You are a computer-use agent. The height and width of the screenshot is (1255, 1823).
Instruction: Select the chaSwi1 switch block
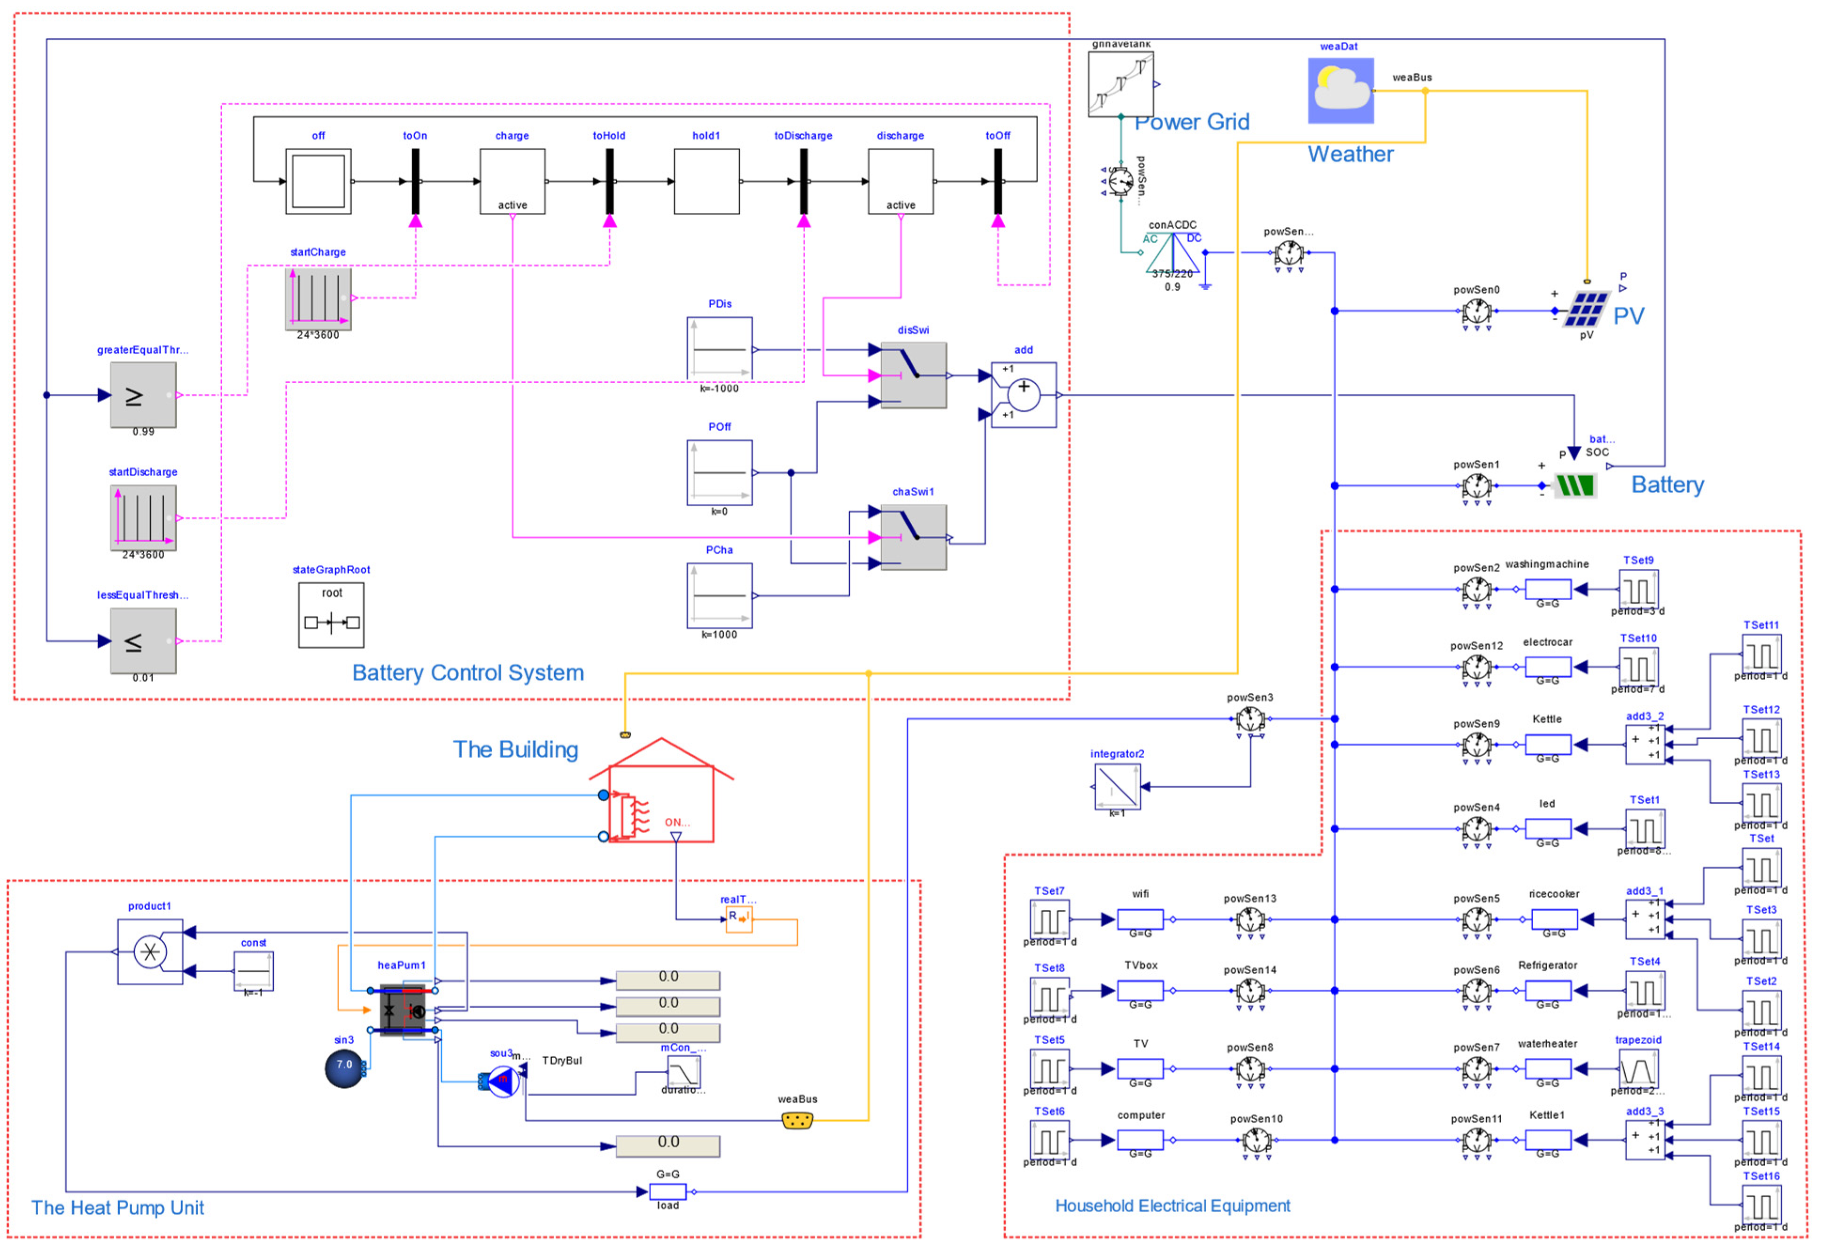pos(913,537)
